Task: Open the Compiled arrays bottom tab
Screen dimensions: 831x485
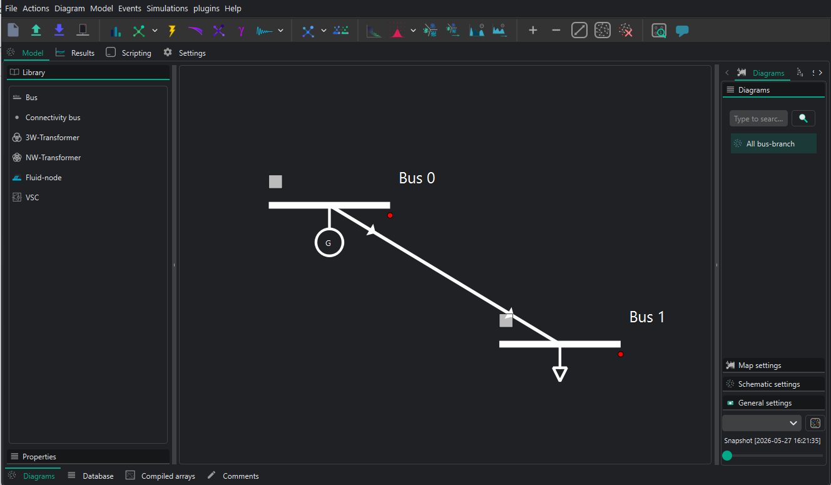Action: click(x=161, y=476)
